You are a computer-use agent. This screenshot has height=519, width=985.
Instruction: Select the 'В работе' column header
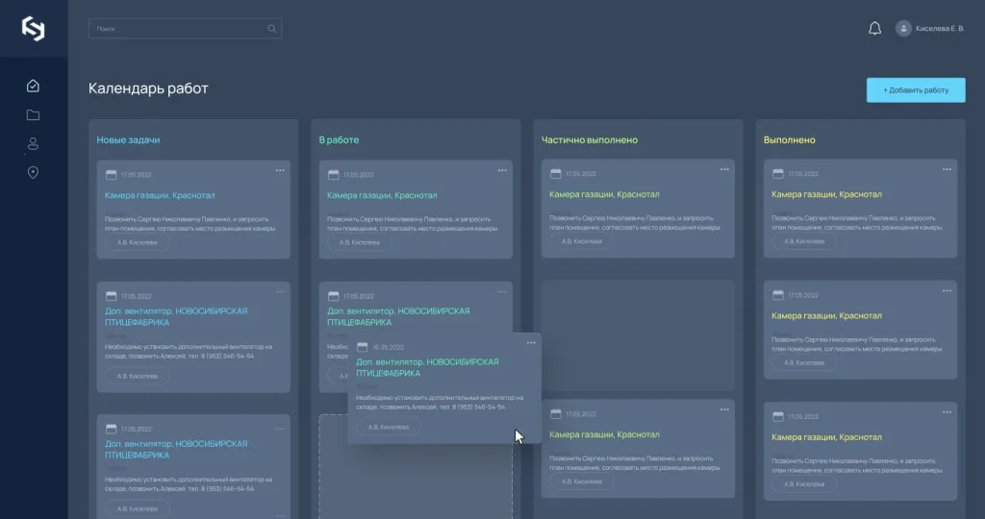coord(339,140)
